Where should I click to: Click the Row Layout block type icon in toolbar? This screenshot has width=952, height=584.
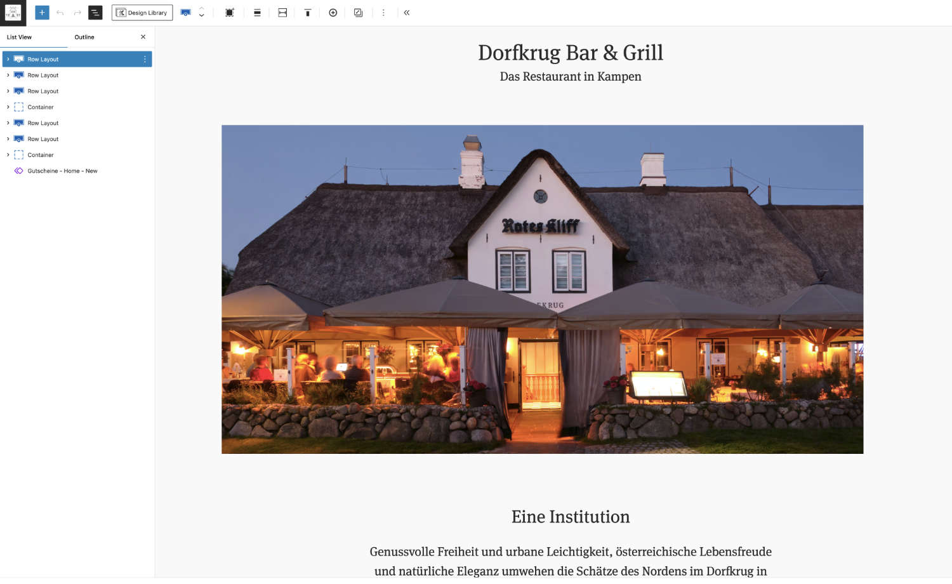pyautogui.click(x=186, y=13)
